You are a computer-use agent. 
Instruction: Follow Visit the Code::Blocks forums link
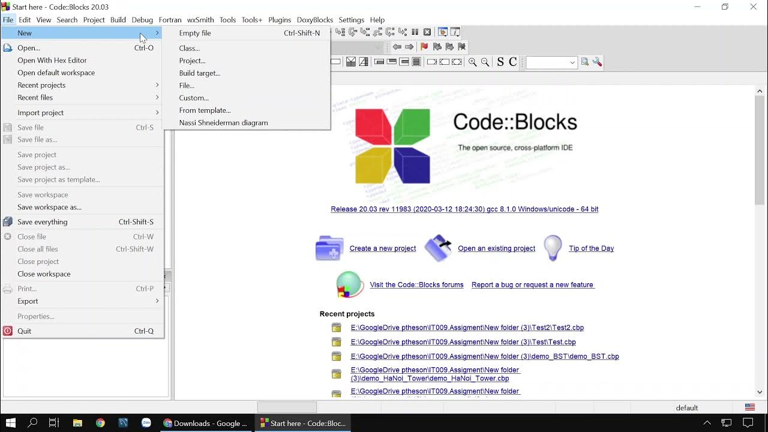click(x=416, y=285)
